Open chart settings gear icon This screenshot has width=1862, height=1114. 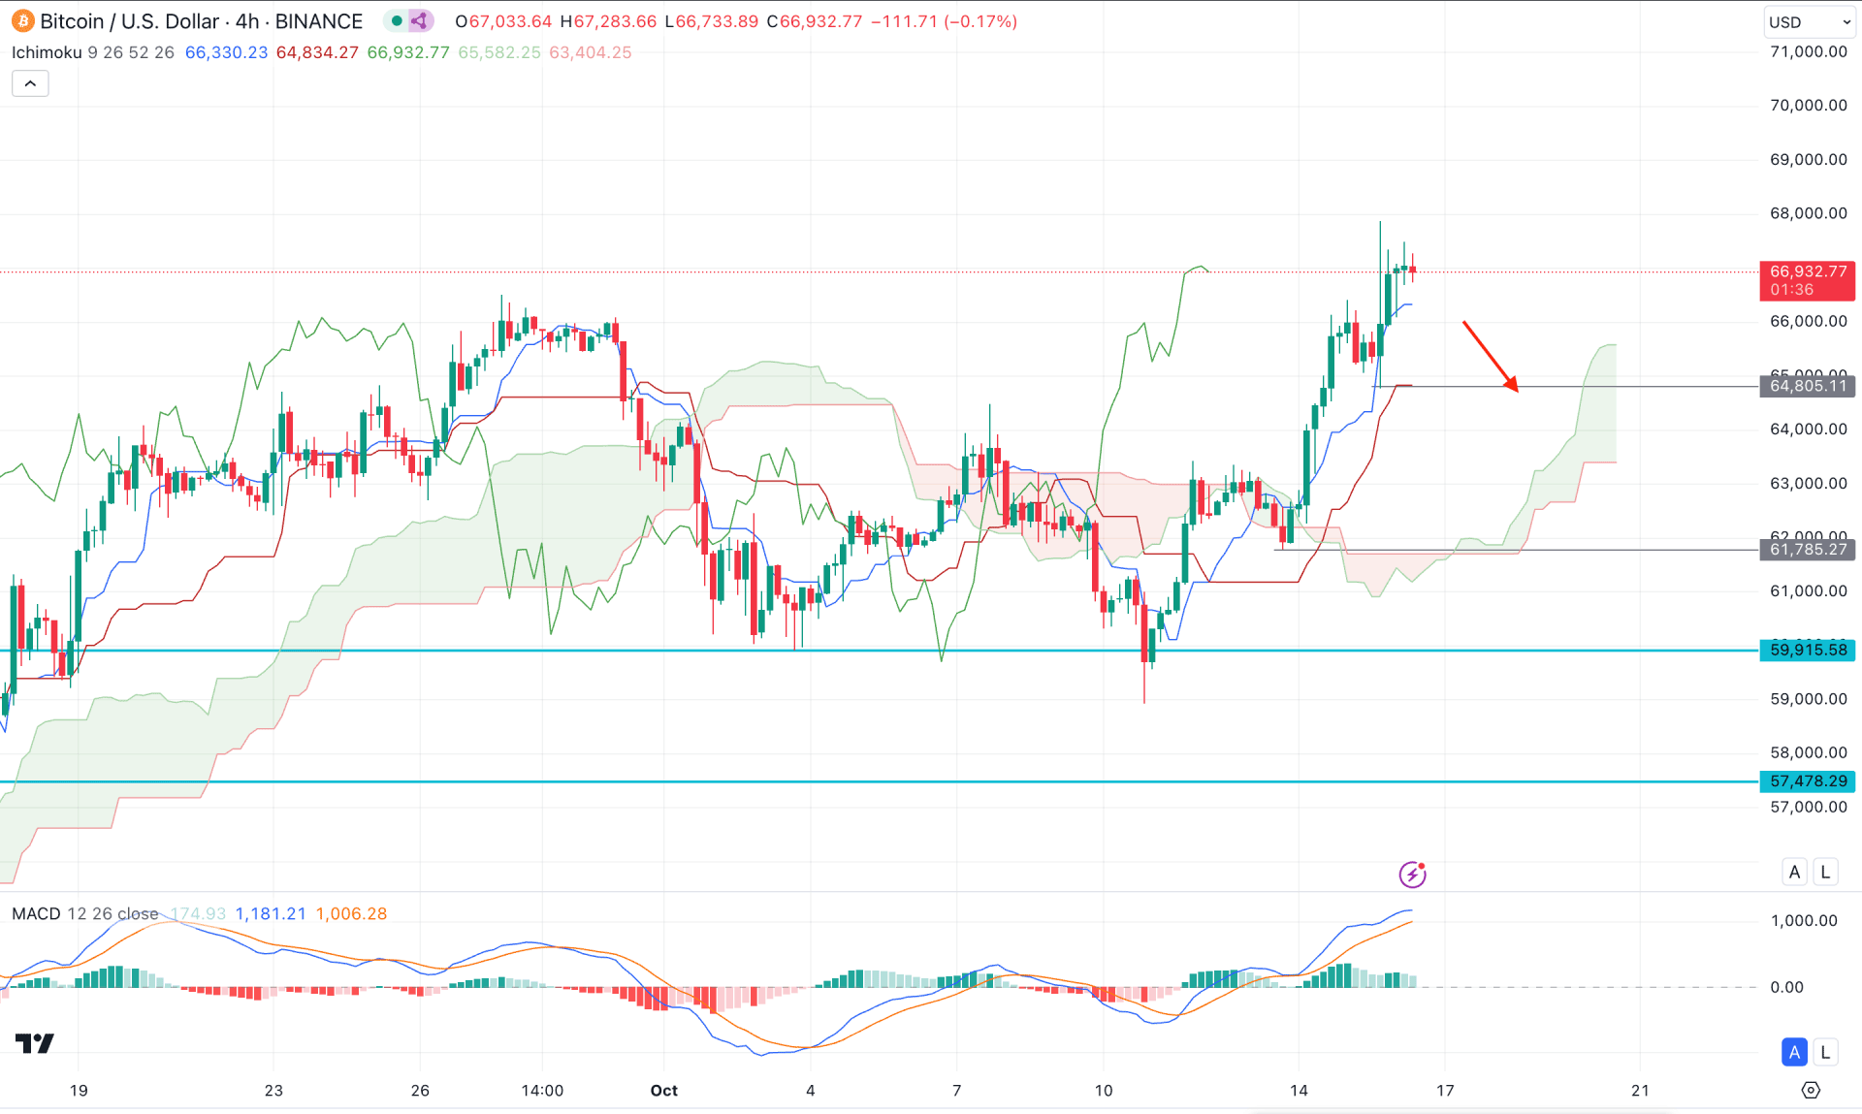pos(1811,1090)
